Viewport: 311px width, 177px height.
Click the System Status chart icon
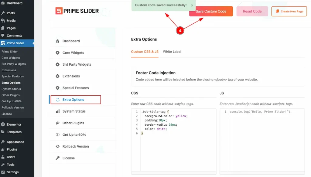[x=57, y=111]
